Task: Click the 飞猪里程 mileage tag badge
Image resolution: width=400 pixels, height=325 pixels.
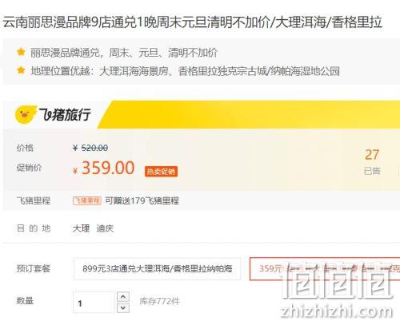Action: [x=87, y=200]
